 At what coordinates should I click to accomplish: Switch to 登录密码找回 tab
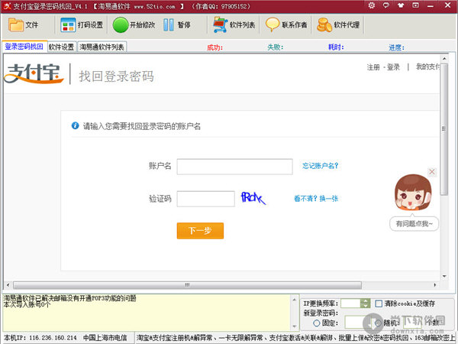(x=24, y=47)
